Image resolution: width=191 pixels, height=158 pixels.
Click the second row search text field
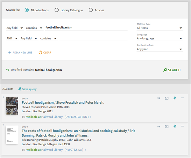(93, 38)
